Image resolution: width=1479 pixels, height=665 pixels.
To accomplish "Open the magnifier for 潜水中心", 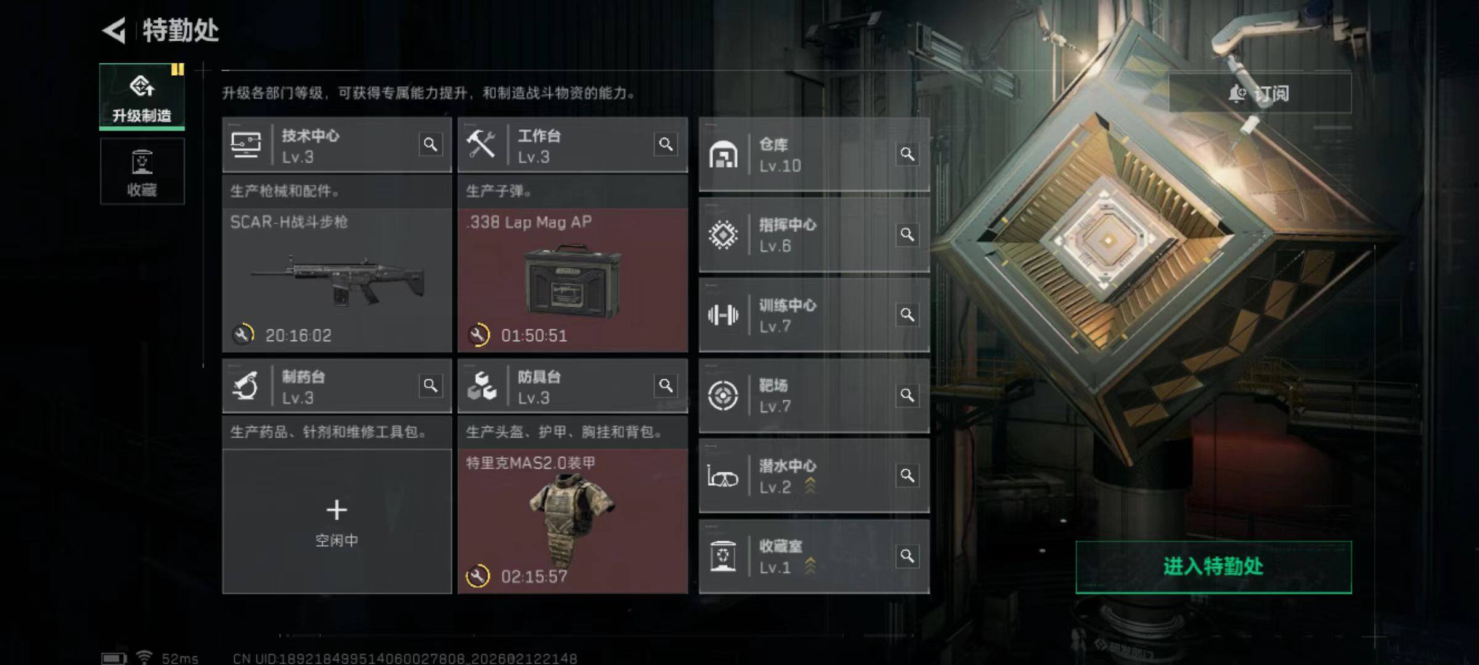I will (907, 476).
